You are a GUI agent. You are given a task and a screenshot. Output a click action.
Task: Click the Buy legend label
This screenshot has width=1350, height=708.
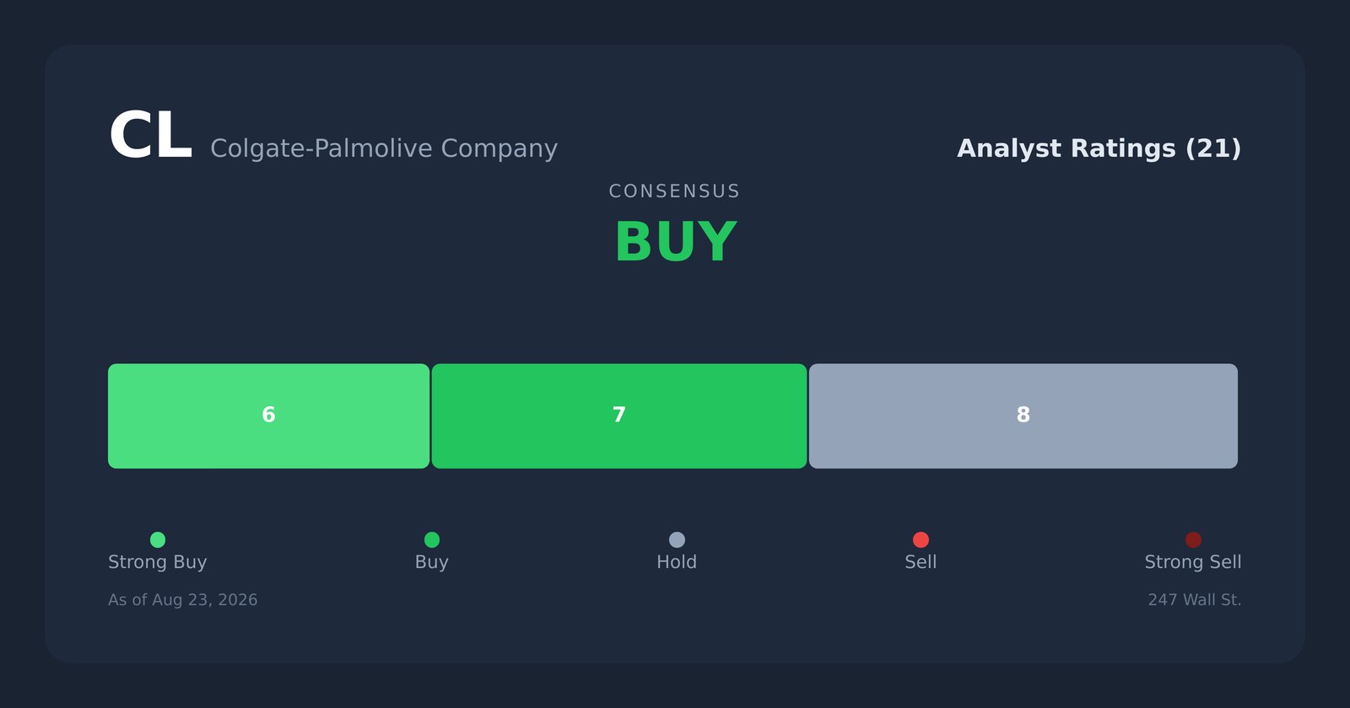tap(432, 562)
